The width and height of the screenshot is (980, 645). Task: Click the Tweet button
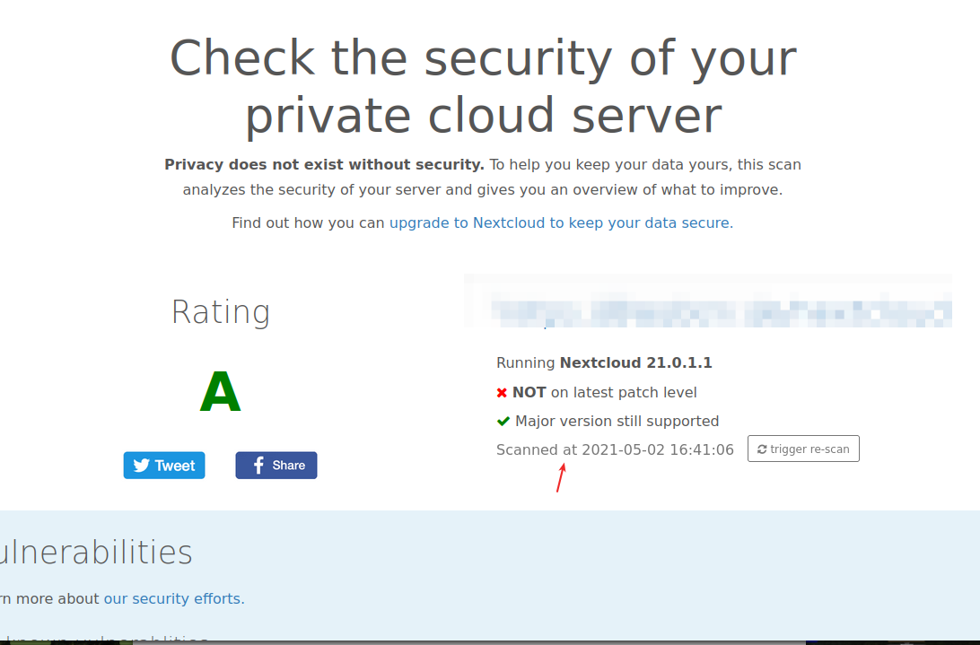pyautogui.click(x=163, y=465)
